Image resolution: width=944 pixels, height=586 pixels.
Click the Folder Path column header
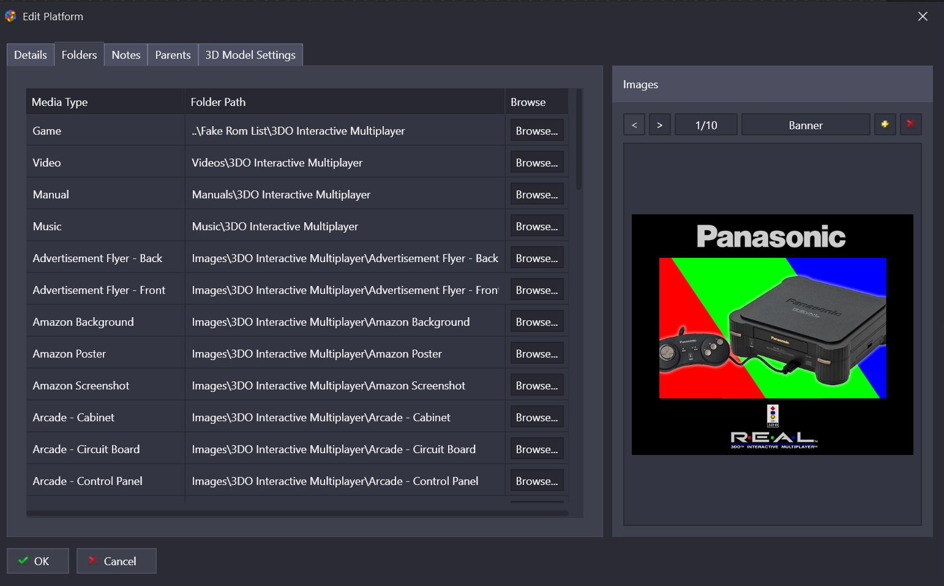(x=345, y=102)
